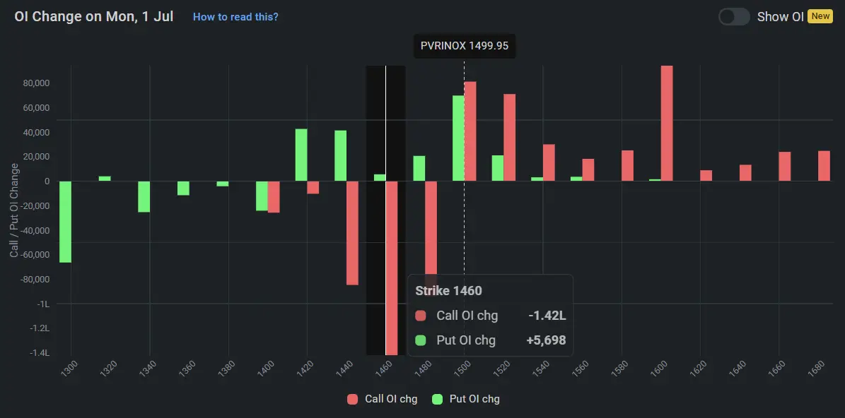Screen dimensions: 845x418
Task: Click the green swatch in the Strike 1460 tooltip
Action: [x=421, y=340]
